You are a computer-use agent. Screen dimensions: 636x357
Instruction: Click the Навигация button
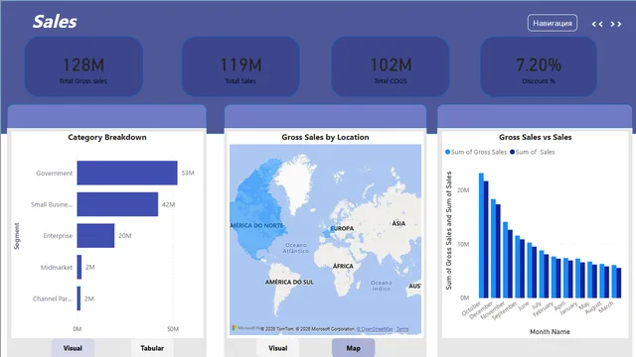(x=553, y=23)
